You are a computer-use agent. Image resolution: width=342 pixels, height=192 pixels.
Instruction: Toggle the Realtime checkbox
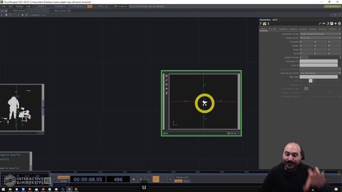pyautogui.click(x=116, y=6)
